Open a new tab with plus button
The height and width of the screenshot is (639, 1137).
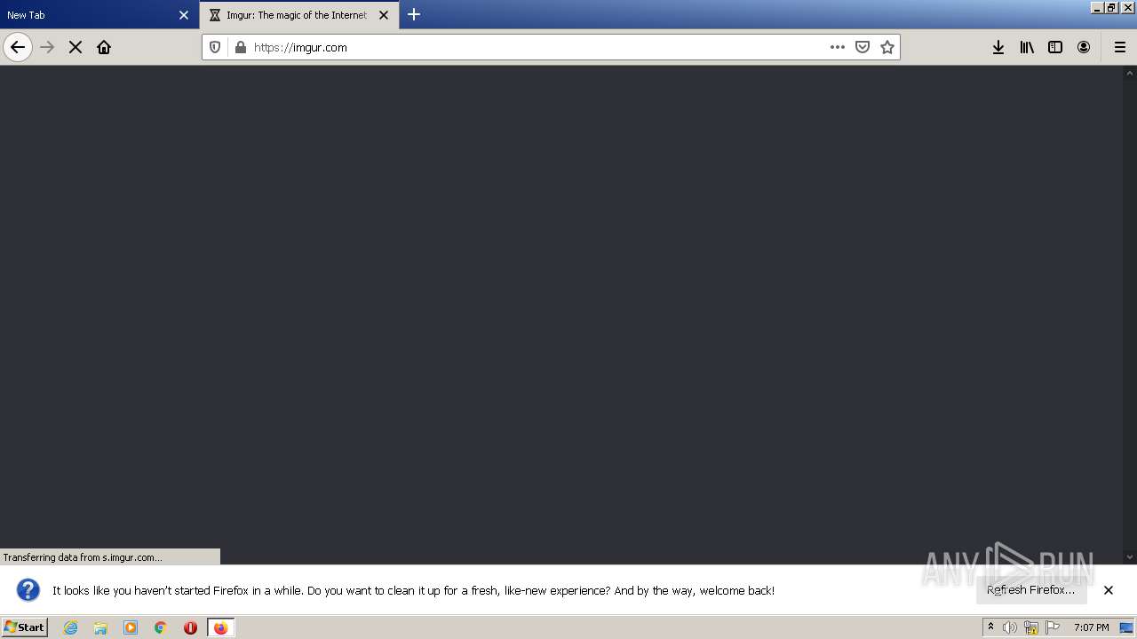414,14
